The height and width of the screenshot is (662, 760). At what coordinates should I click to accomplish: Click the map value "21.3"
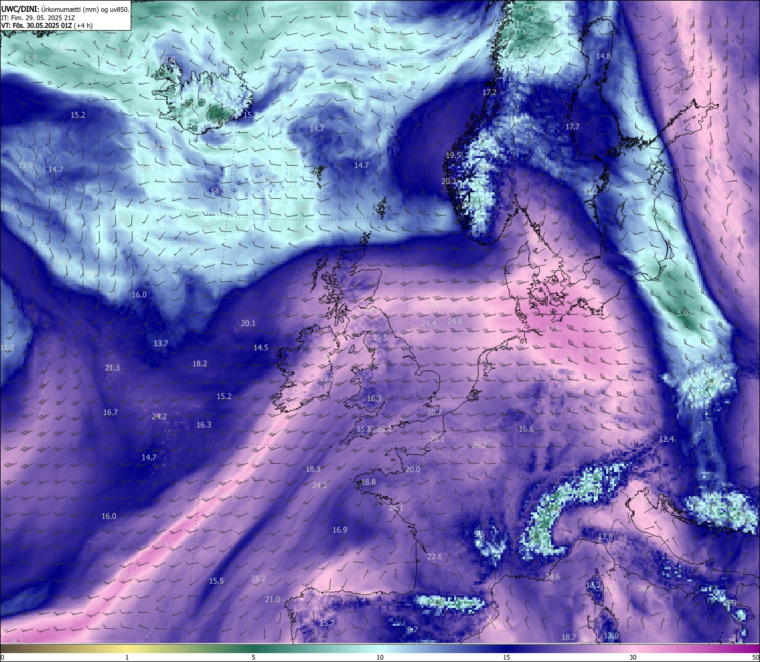point(112,368)
